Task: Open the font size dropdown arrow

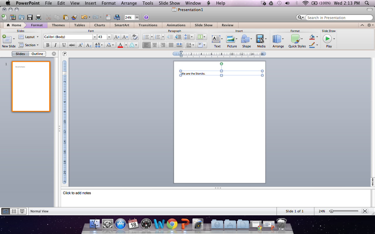Action: pos(109,37)
